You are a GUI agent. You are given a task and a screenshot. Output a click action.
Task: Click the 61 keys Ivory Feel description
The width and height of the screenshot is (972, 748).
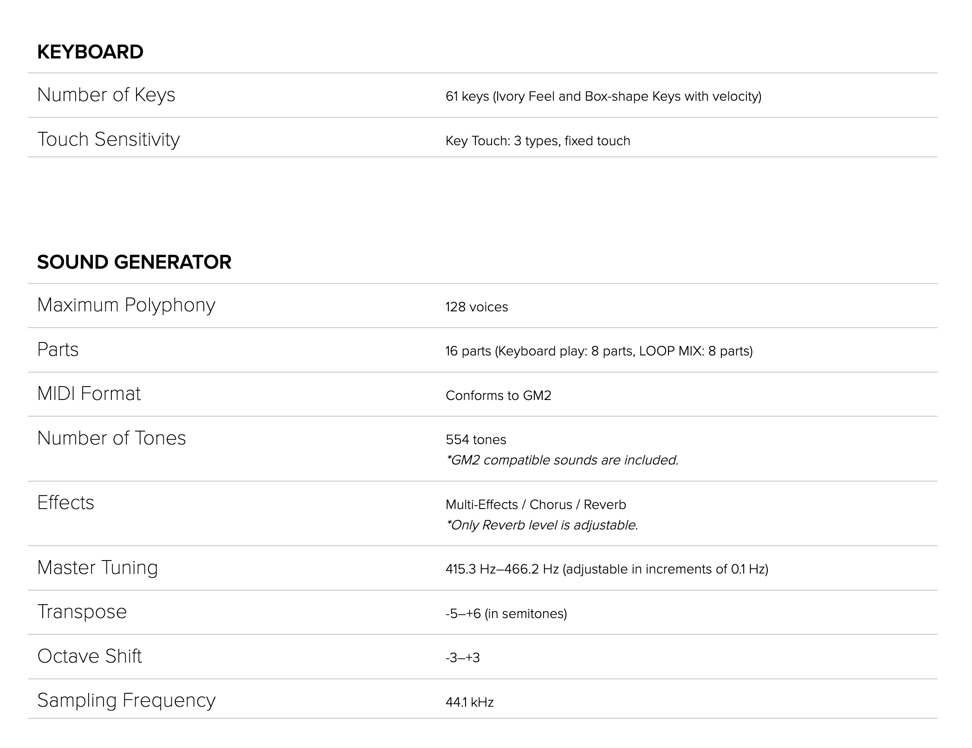(603, 96)
